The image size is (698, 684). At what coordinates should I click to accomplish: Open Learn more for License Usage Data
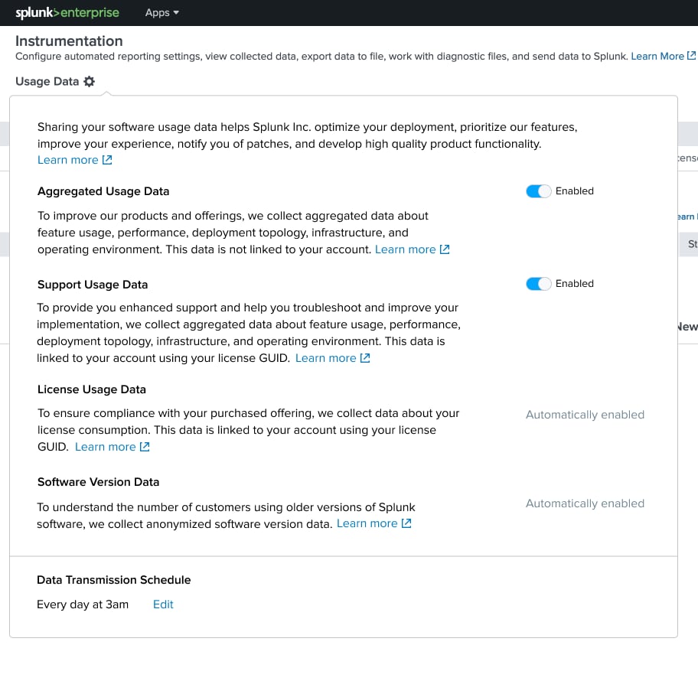(x=105, y=446)
